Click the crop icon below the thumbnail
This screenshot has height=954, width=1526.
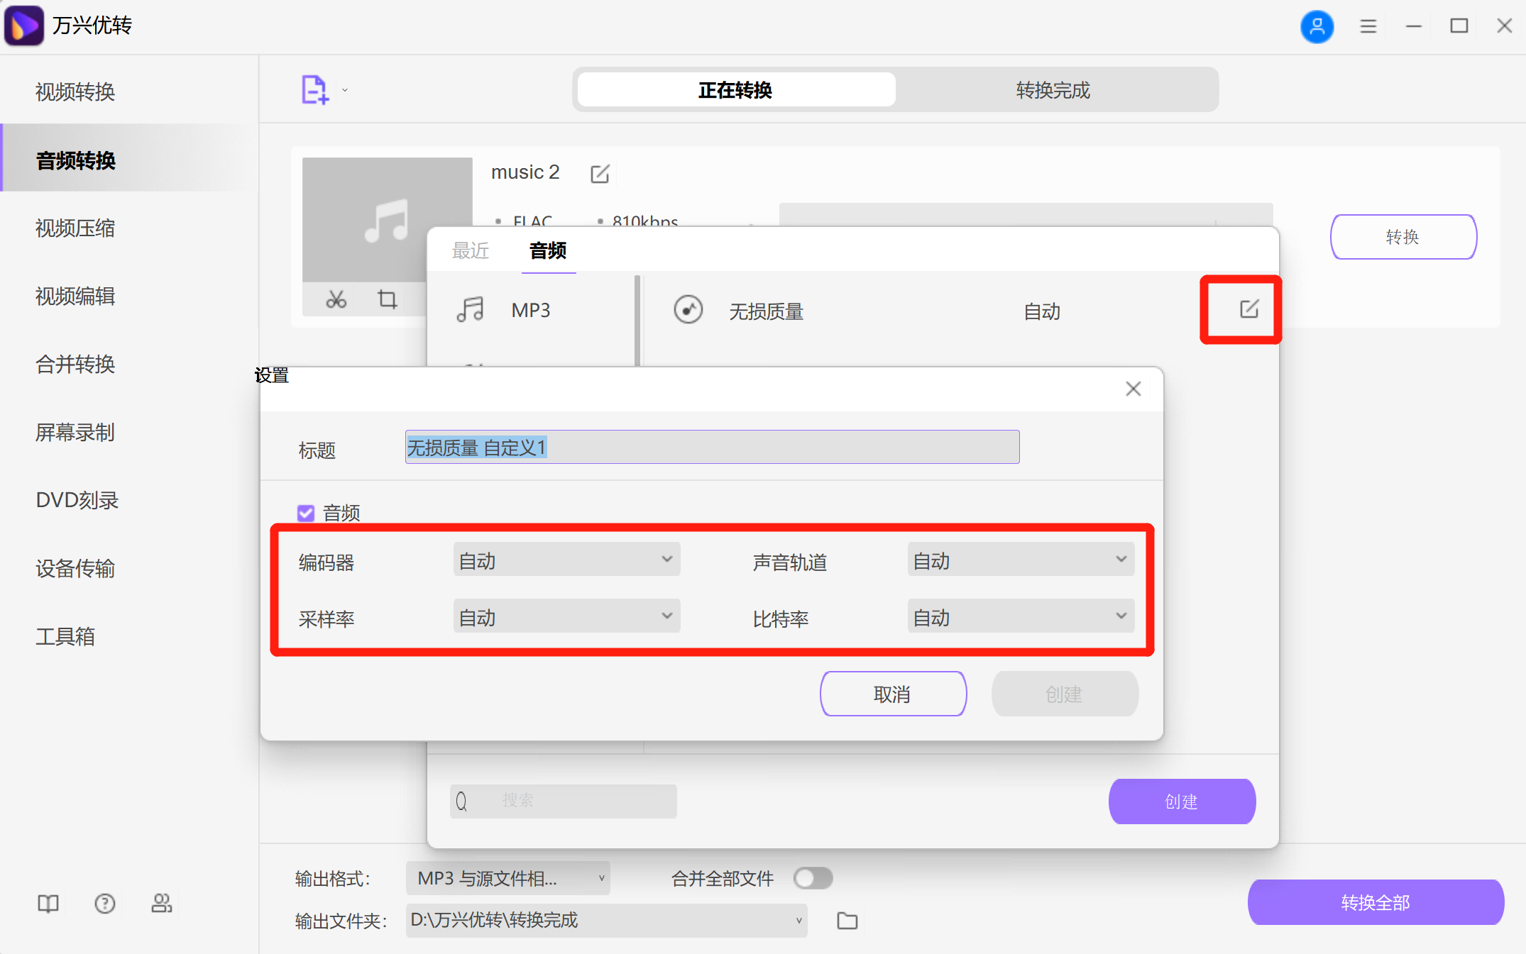coord(388,299)
